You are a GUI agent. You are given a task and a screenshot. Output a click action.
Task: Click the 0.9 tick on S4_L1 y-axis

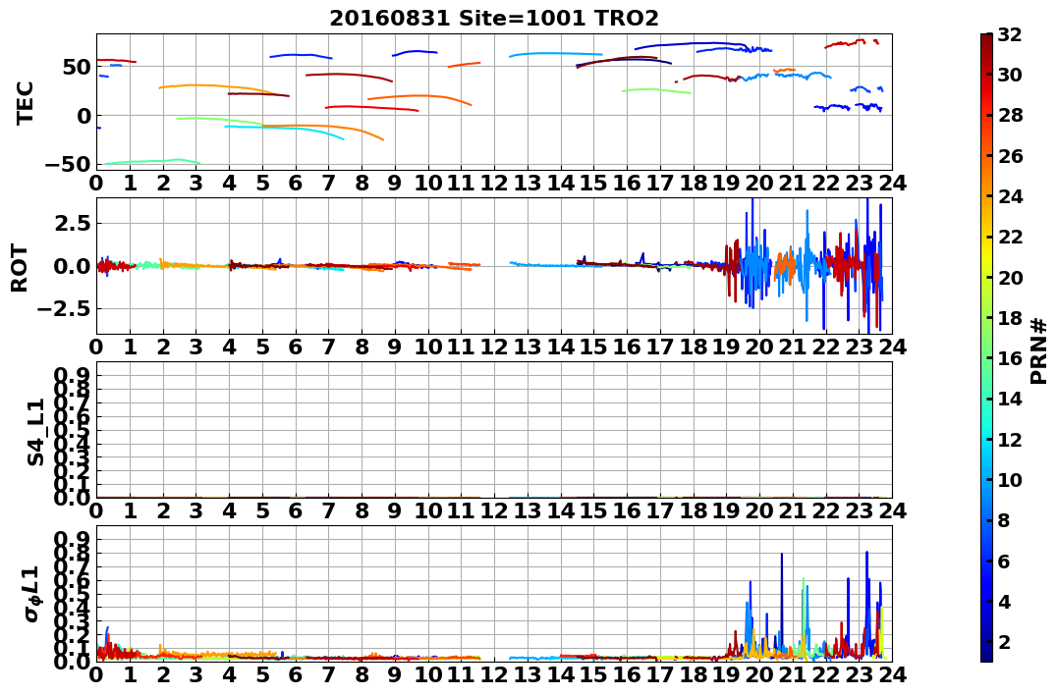(73, 375)
